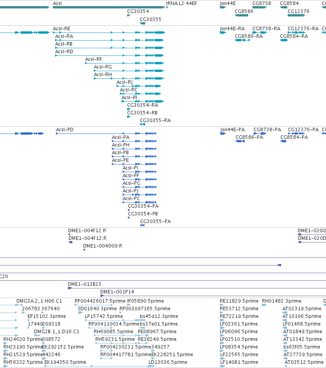
Task: Select protein Acsl-PC
Action: (x=131, y=199)
